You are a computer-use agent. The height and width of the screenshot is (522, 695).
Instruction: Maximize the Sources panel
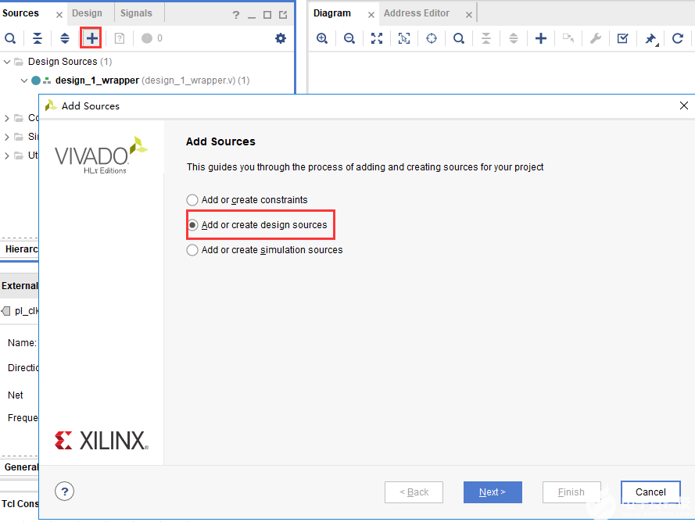click(x=267, y=15)
